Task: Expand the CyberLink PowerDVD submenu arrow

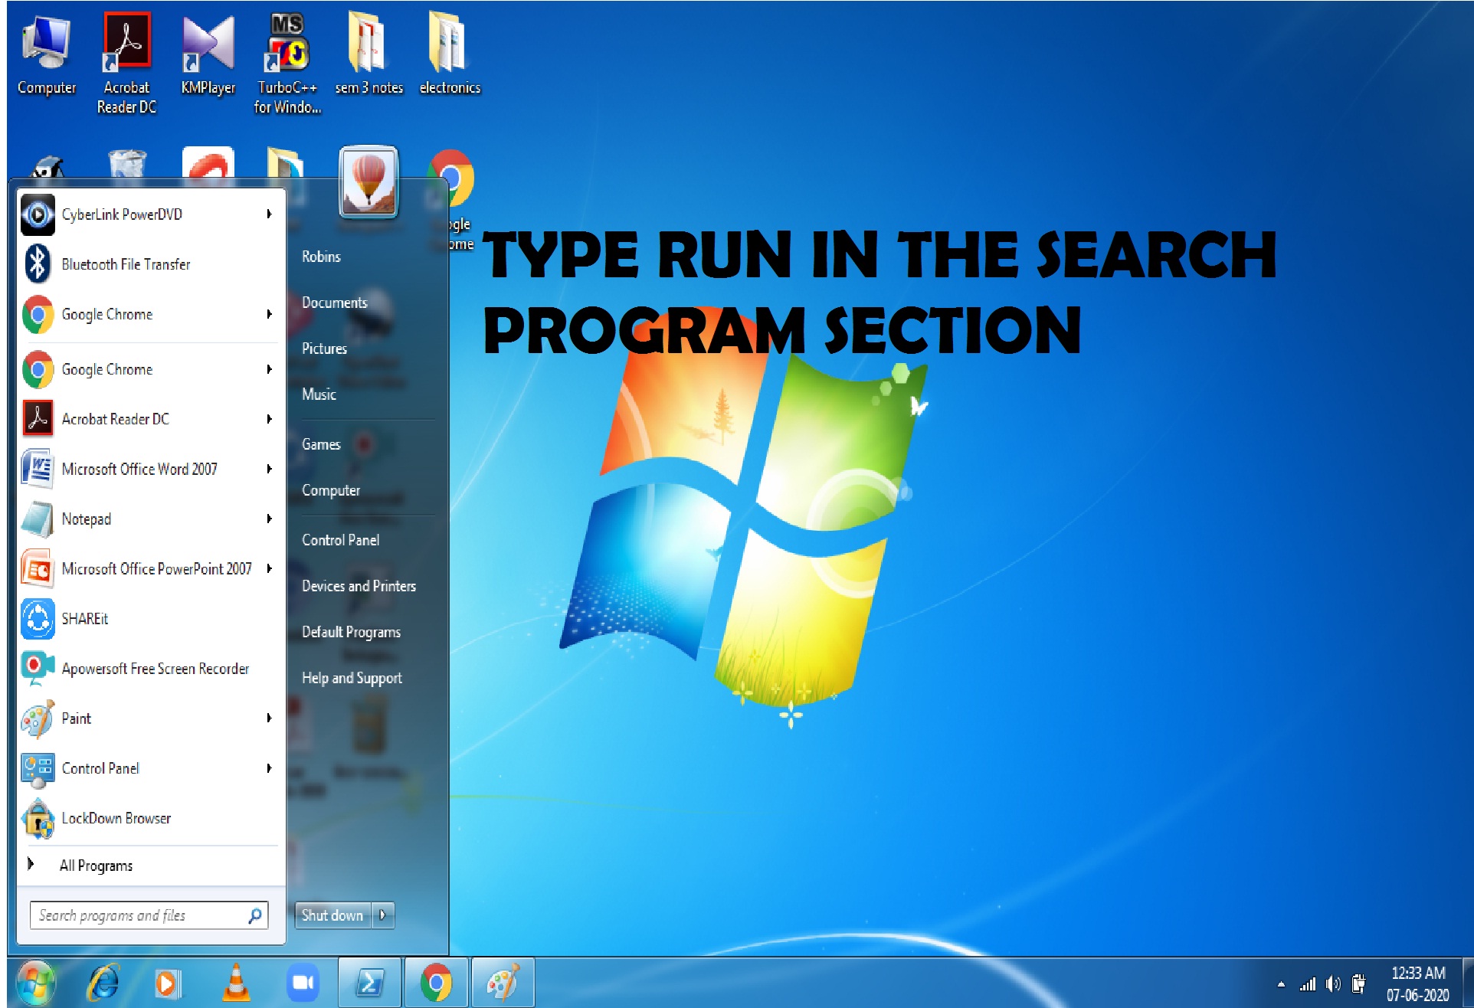Action: click(x=269, y=214)
